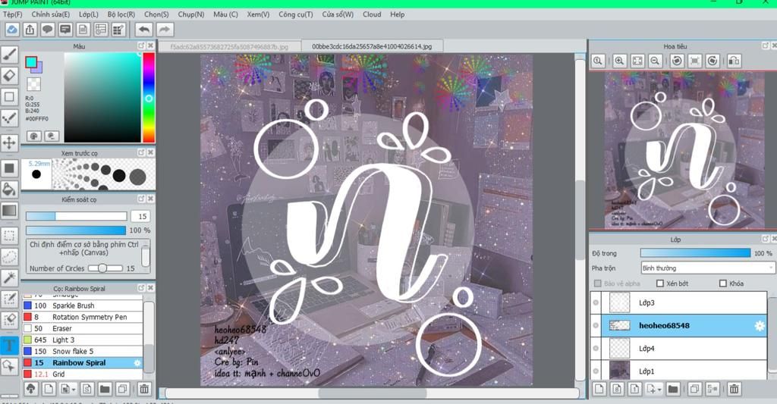Image resolution: width=777 pixels, height=404 pixels.
Task: Select the Select Pen tool
Action: pyautogui.click(x=9, y=299)
